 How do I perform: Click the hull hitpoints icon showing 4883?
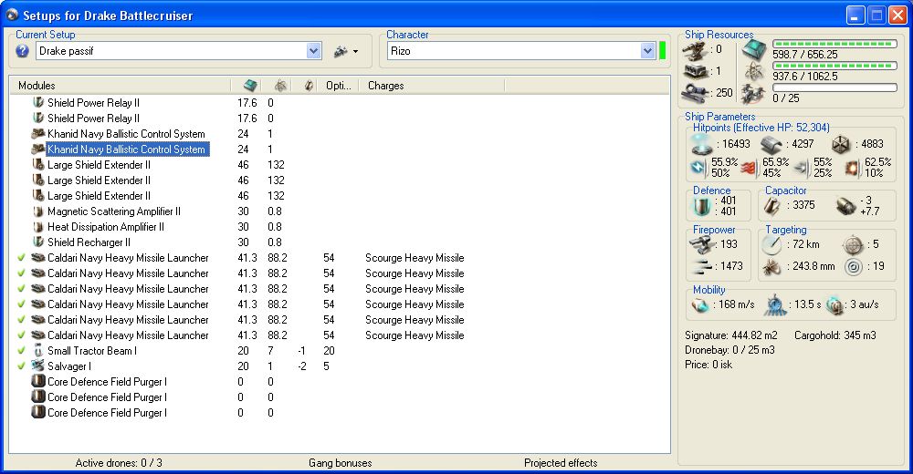click(842, 144)
